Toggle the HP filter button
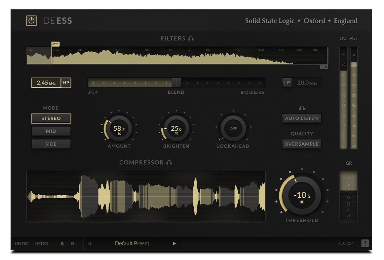Image resolution: width=384 pixels, height=260 pixels. tap(66, 83)
